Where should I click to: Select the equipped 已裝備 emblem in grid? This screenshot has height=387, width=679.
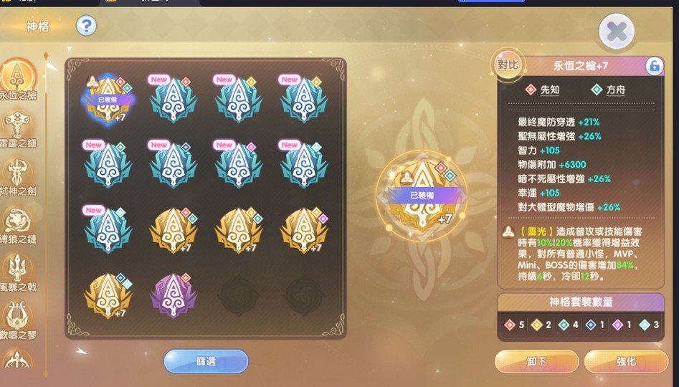pos(108,100)
